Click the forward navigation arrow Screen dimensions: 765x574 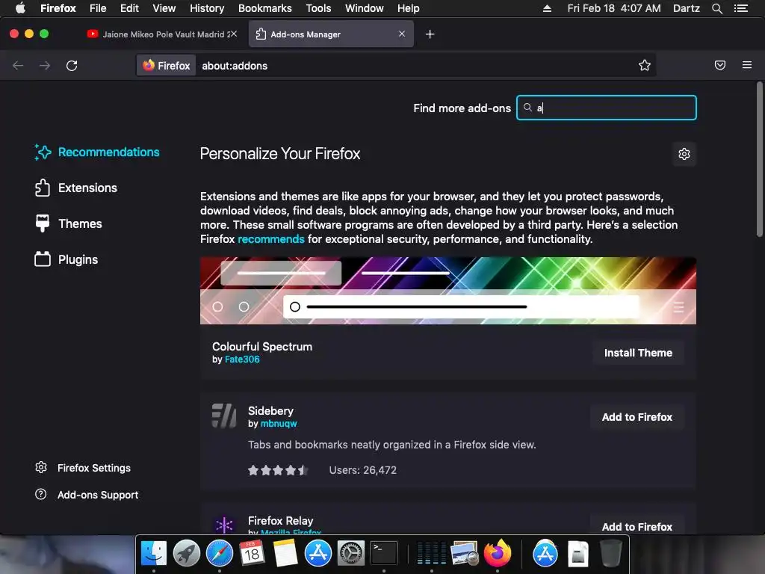45,66
